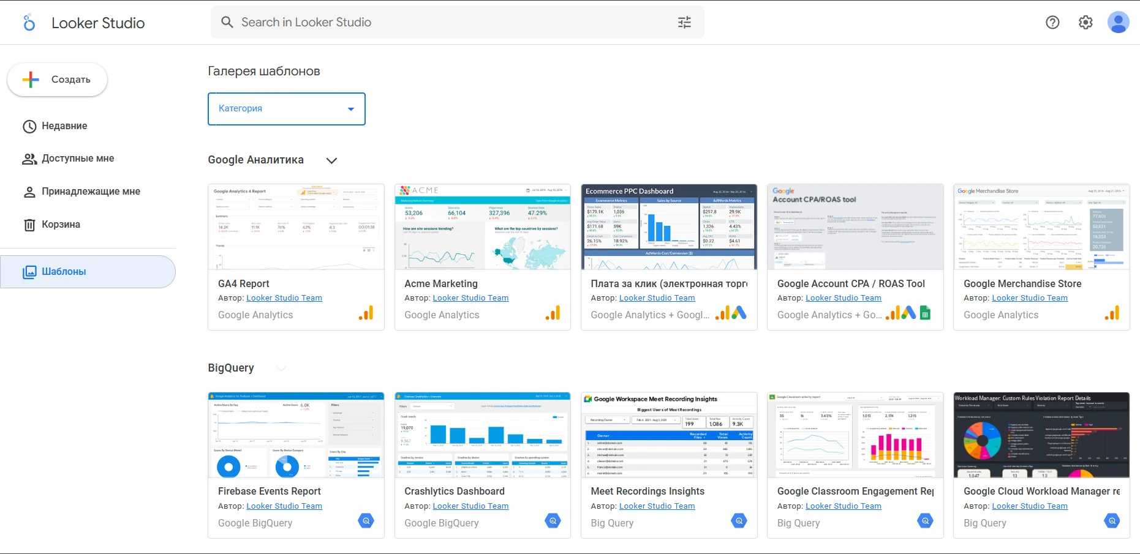
Task: Select Шаблоны in the sidebar
Action: point(88,272)
